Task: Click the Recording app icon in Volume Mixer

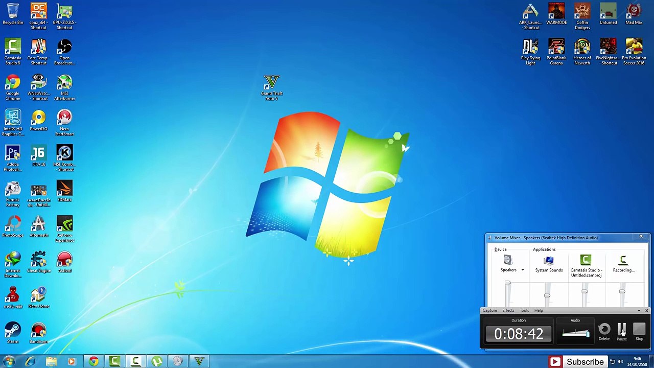Action: [623, 260]
